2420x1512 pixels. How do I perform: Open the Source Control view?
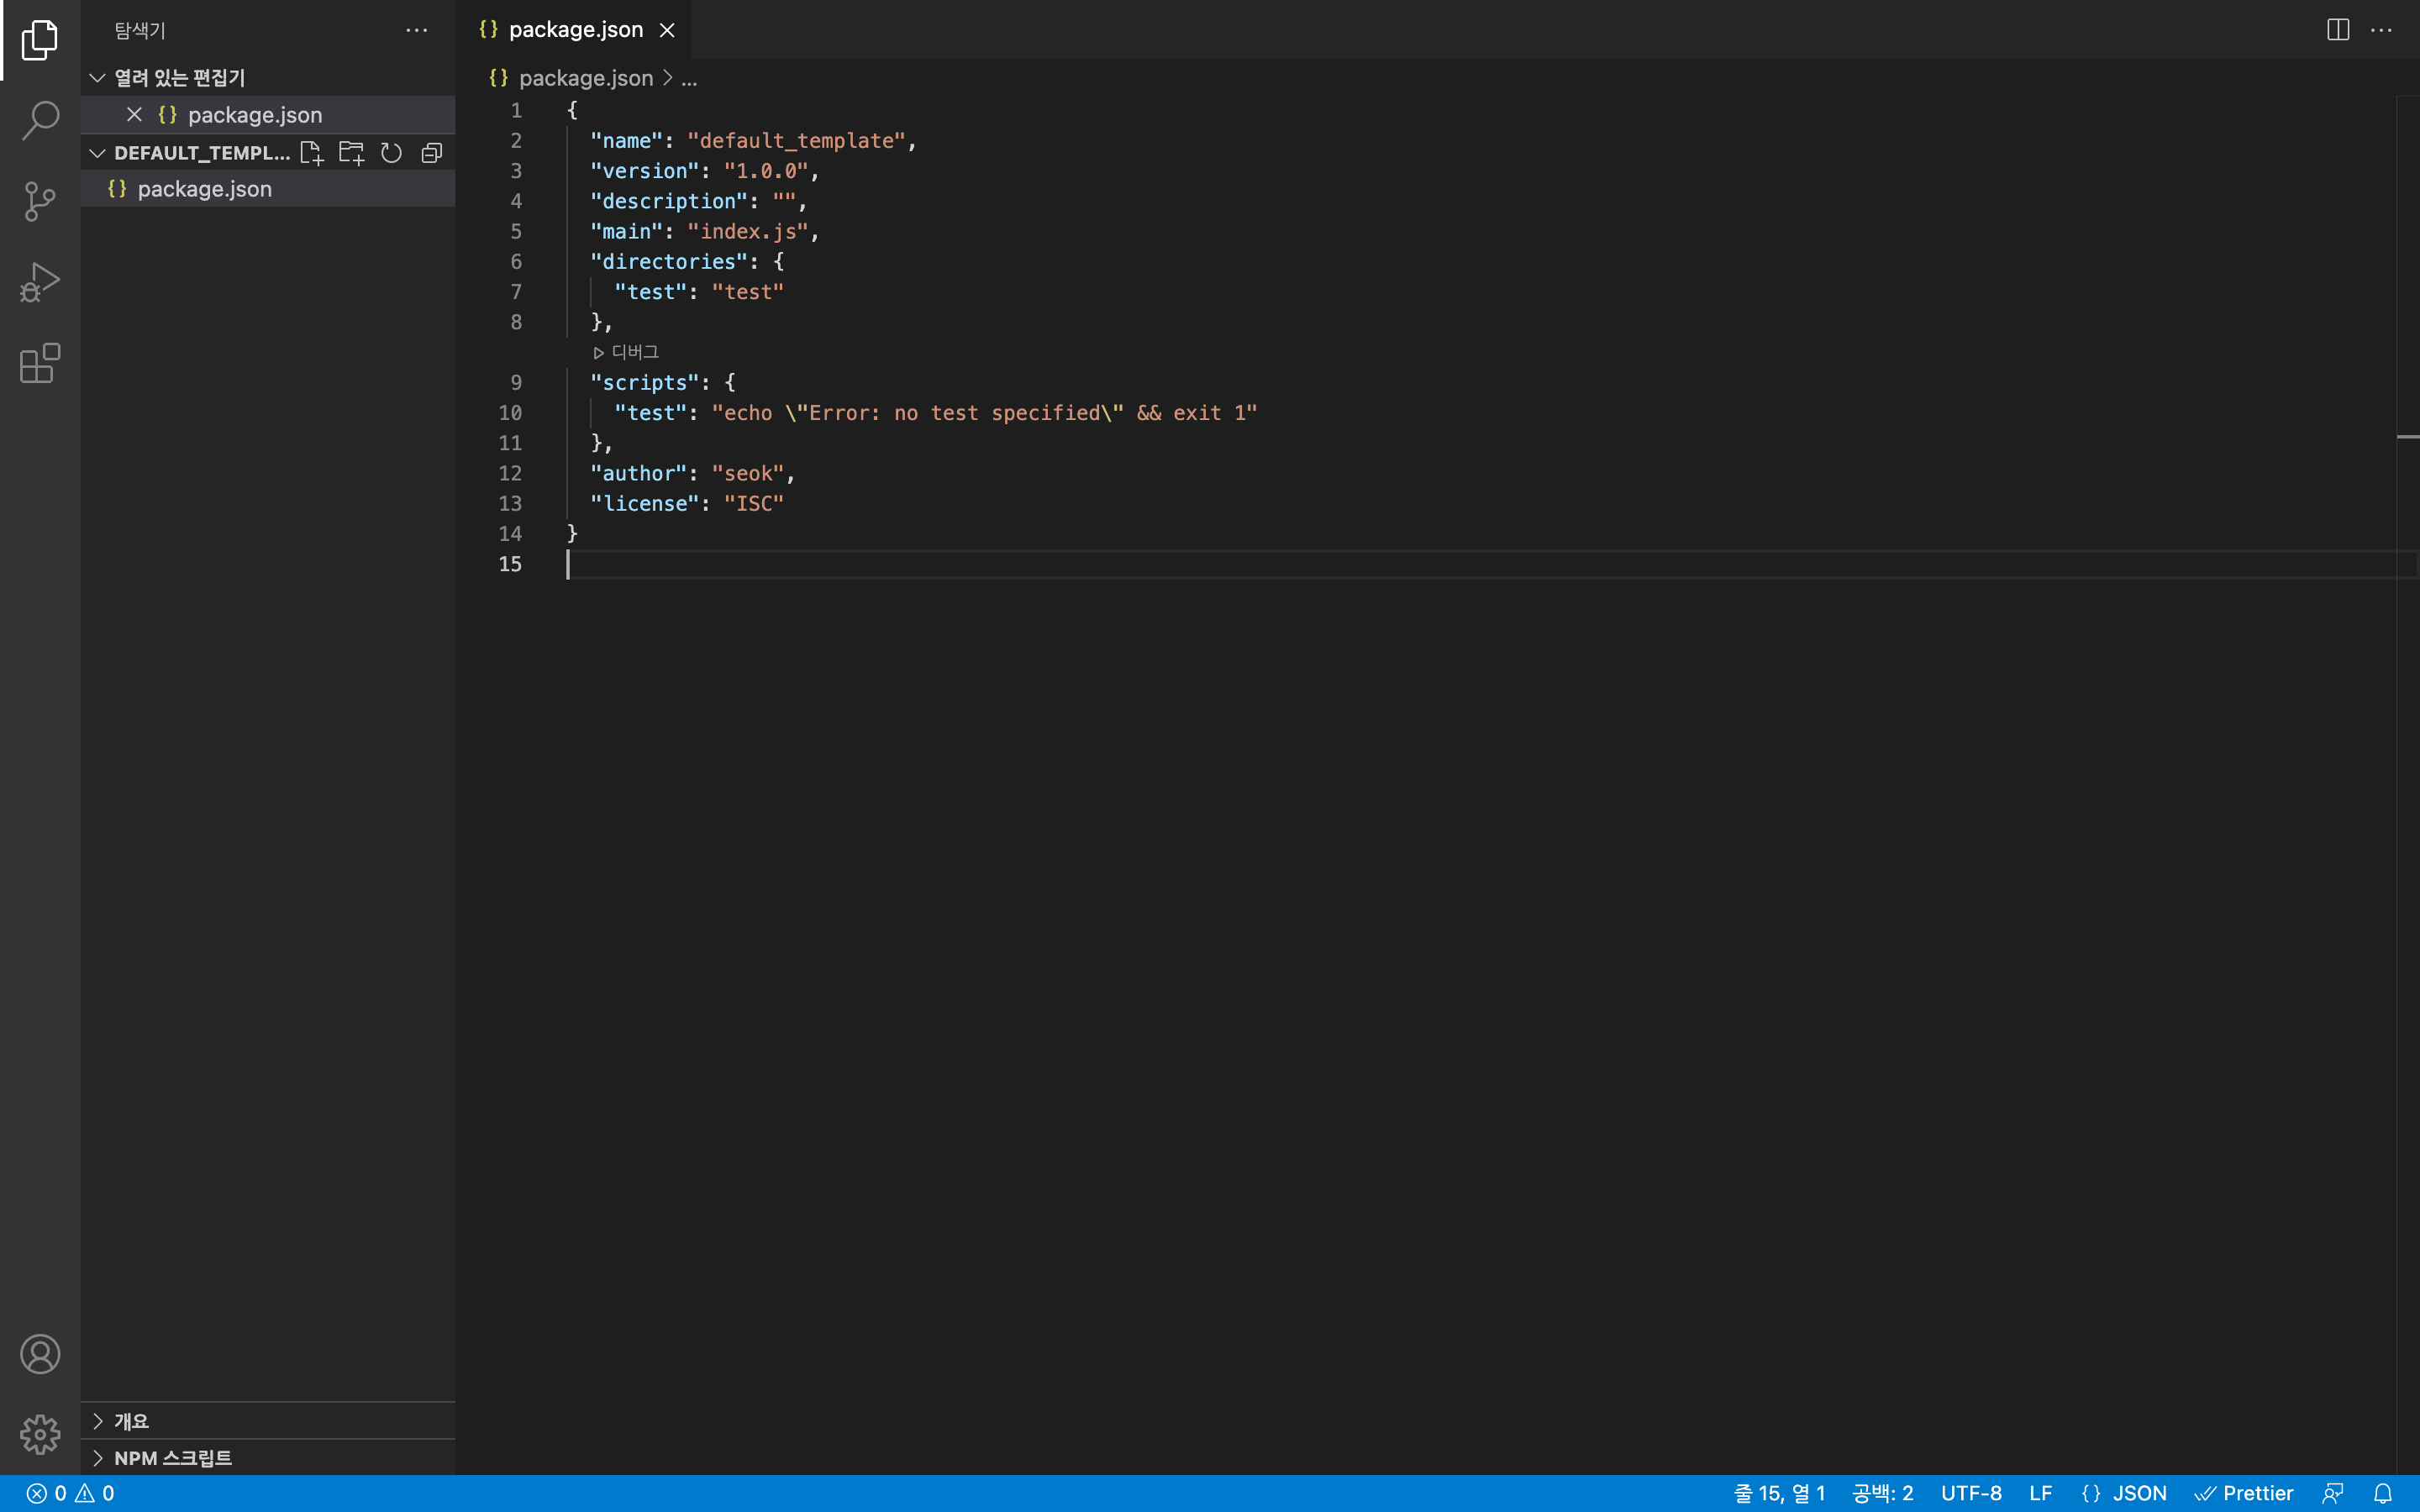click(x=40, y=201)
